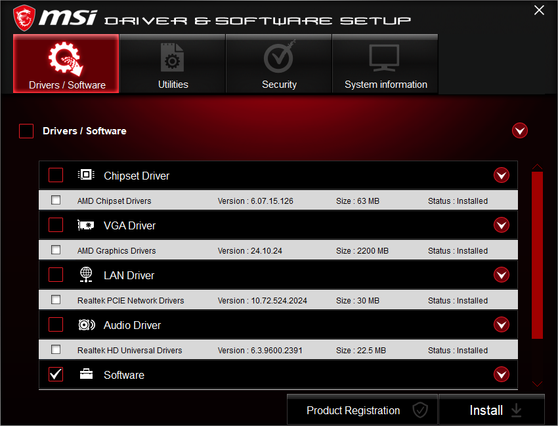
Task: Open the System information tab
Action: point(385,64)
